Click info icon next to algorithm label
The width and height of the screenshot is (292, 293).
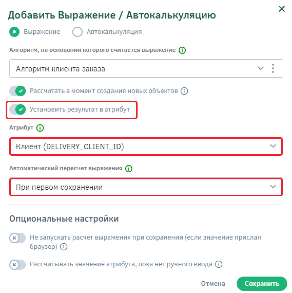pyautogui.click(x=182, y=50)
